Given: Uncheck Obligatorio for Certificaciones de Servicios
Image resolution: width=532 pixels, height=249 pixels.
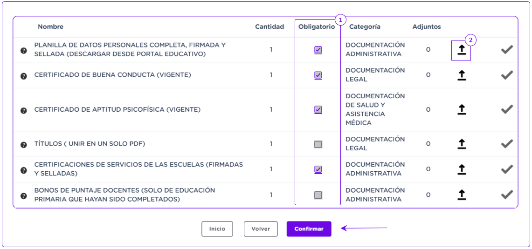Looking at the screenshot, I should point(318,169).
